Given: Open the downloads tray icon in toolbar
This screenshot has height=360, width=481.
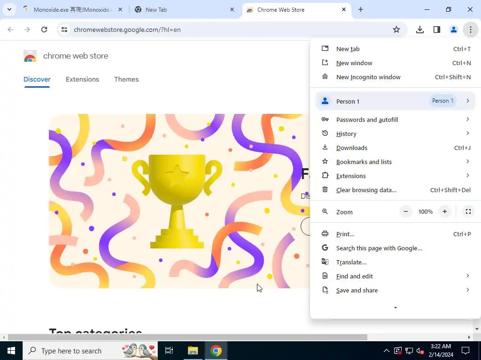Looking at the screenshot, I should click(x=419, y=30).
